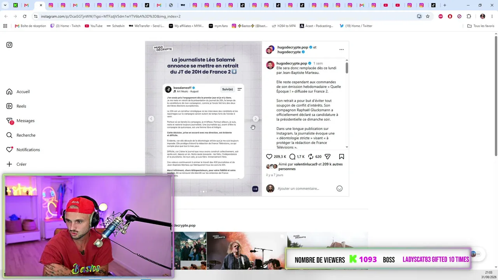View the 209 k autres personnes likes
498x280 pixels.
pyautogui.click(x=310, y=166)
